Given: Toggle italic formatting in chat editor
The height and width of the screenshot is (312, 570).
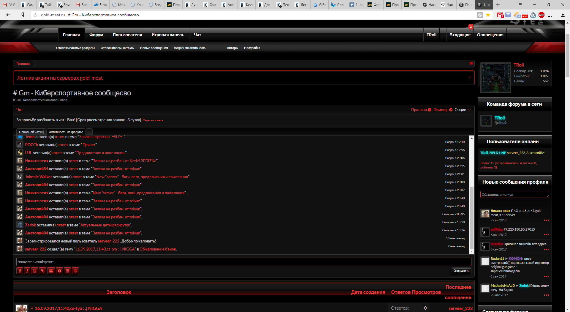Looking at the screenshot, I should (x=27, y=271).
